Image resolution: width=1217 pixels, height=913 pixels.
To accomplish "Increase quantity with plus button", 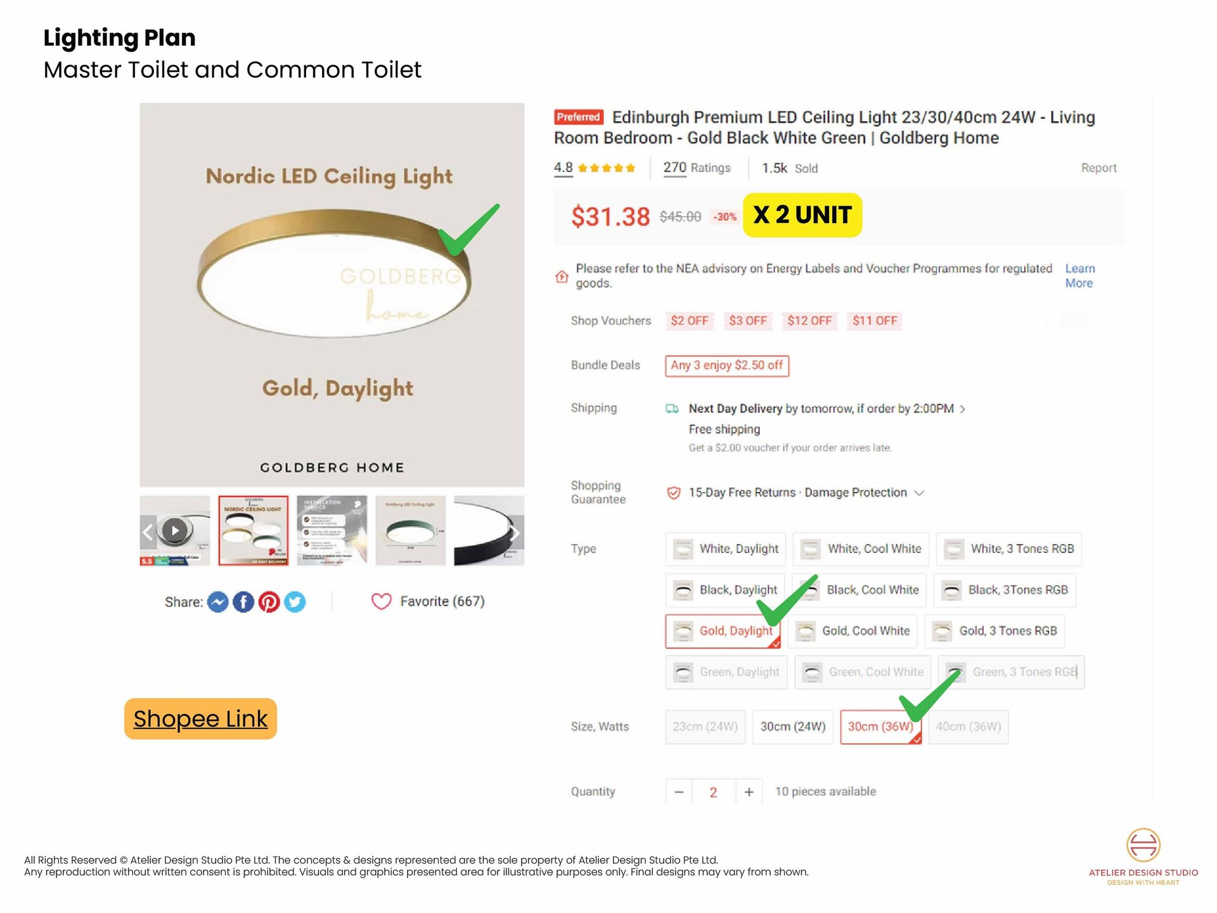I will [x=749, y=792].
